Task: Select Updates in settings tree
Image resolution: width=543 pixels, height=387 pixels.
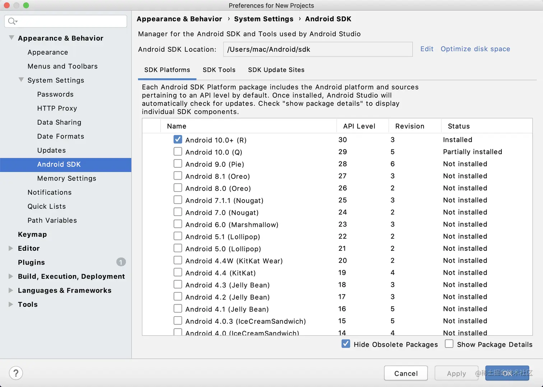Action: click(51, 150)
